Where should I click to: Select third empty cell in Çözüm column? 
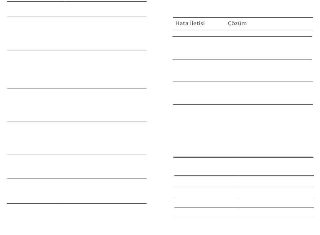coord(269,71)
